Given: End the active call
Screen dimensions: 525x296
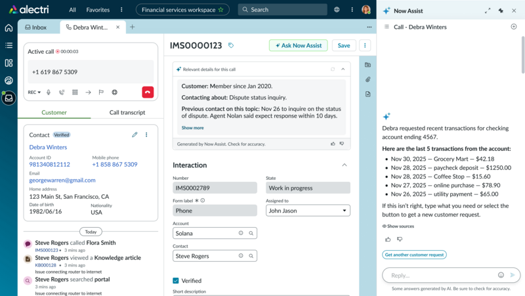Looking at the screenshot, I should point(148,92).
